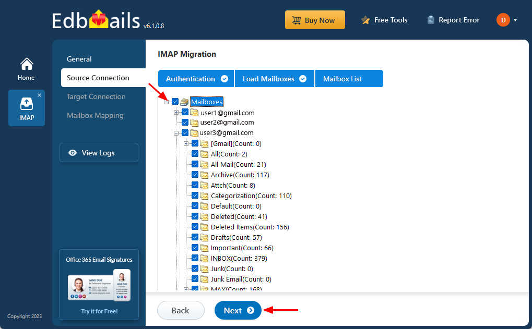Toggle the [Gmail](Count: 0) checkbox
This screenshot has height=329, width=532.
[x=195, y=143]
